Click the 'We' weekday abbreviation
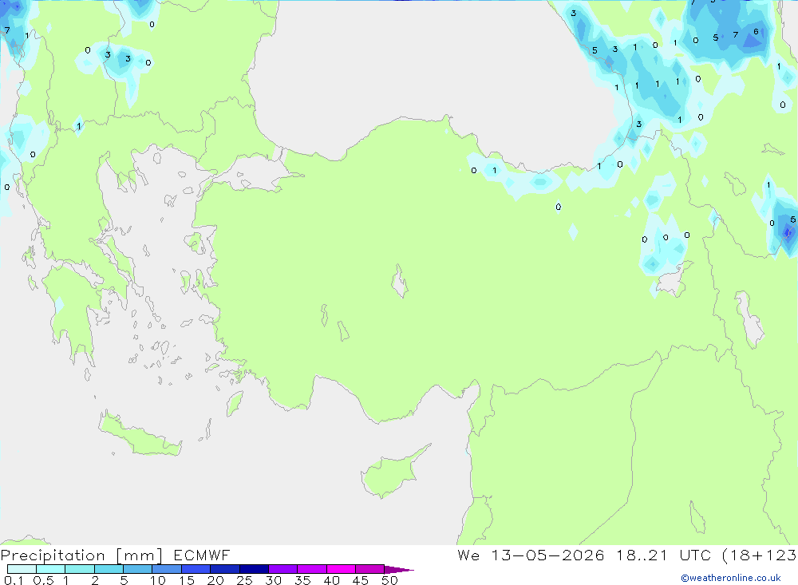The height and width of the screenshot is (585, 798). click(x=468, y=555)
